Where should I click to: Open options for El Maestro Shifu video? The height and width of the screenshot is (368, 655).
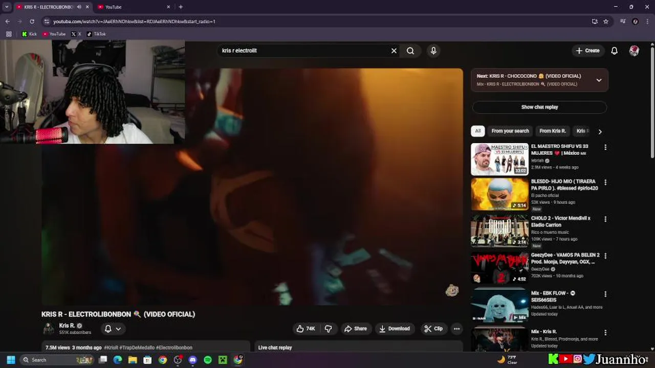(x=605, y=147)
